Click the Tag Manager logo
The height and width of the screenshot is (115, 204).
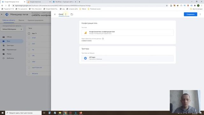pos(7,14)
